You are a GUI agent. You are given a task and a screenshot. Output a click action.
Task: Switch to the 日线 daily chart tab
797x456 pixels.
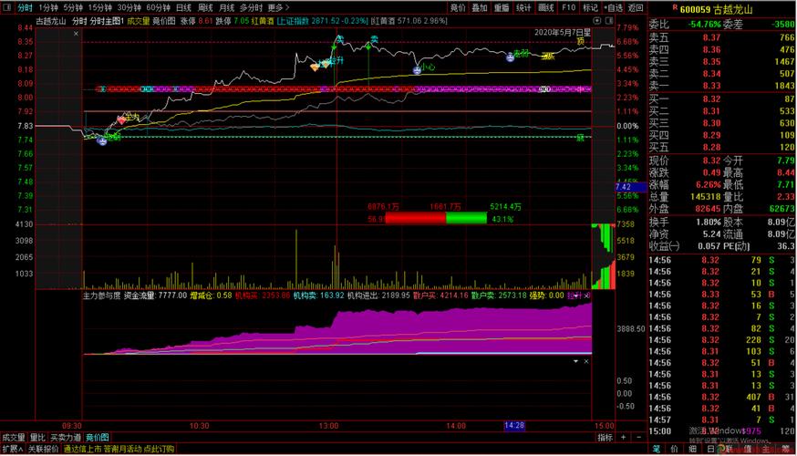(x=183, y=7)
